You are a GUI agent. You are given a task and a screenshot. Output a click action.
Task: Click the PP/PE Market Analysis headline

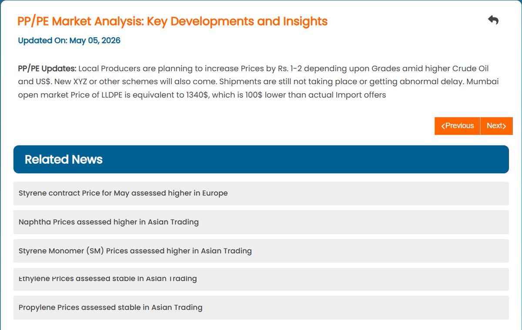(172, 21)
